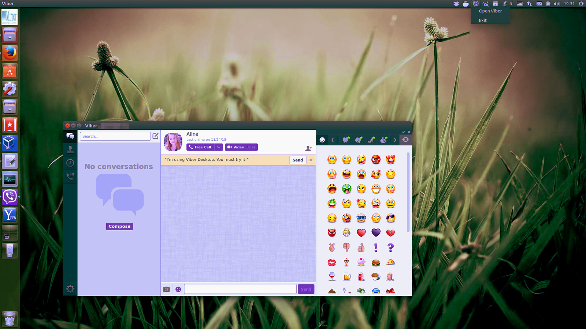Insert the peace sign hand emoticon
Viewport: 586px width, 329px height.
[x=332, y=247]
